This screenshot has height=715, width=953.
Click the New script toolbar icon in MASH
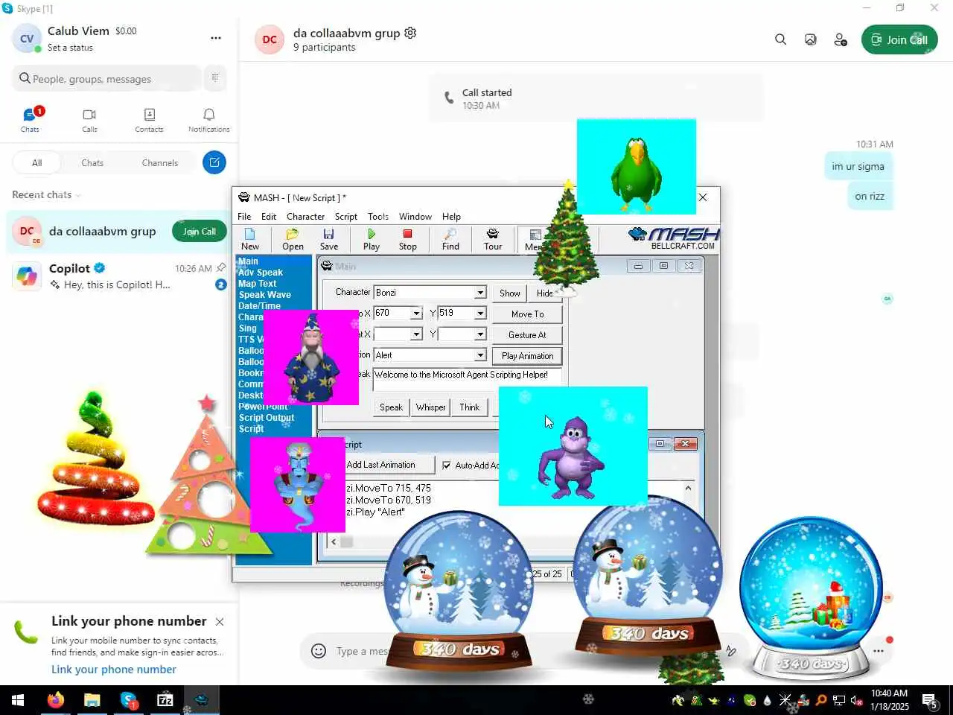[250, 239]
